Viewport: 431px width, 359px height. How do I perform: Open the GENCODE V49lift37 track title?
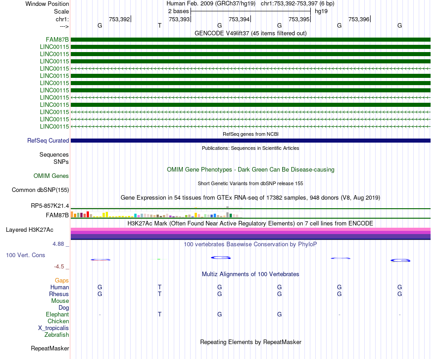pos(250,33)
